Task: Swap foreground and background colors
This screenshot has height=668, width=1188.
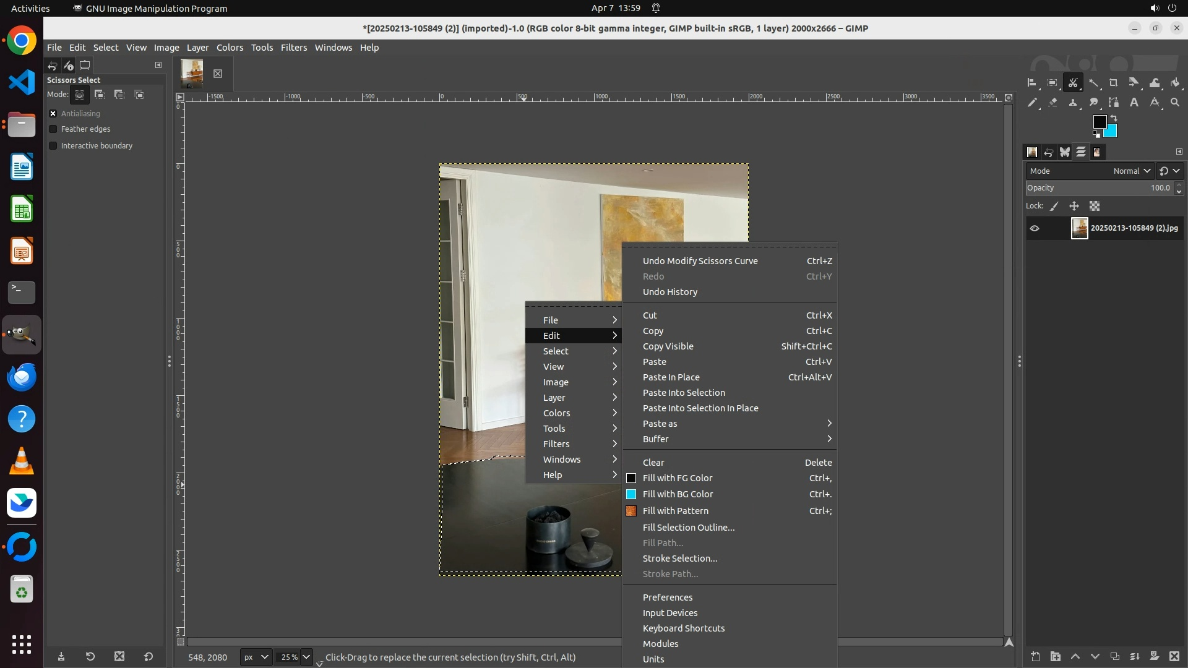Action: [1114, 118]
